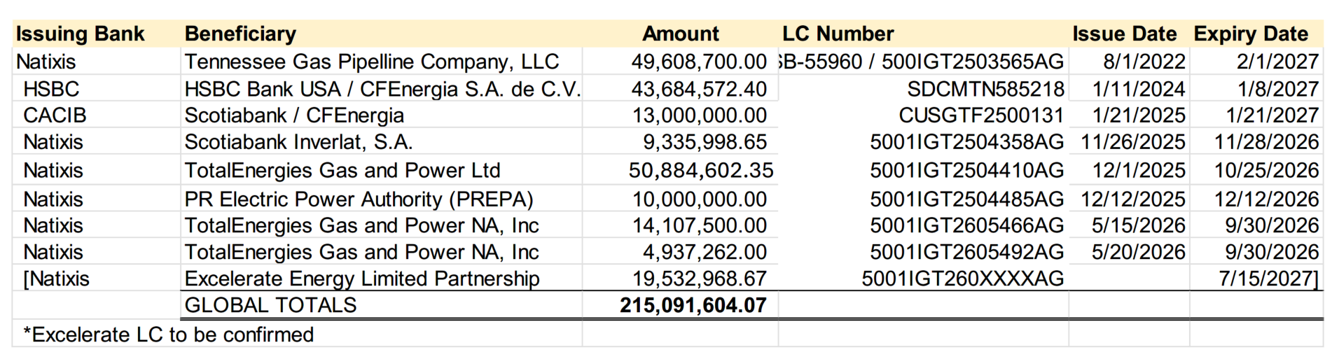This screenshot has width=1339, height=359.
Task: Click expiry date 11/28/2026
Action: coord(1266,142)
